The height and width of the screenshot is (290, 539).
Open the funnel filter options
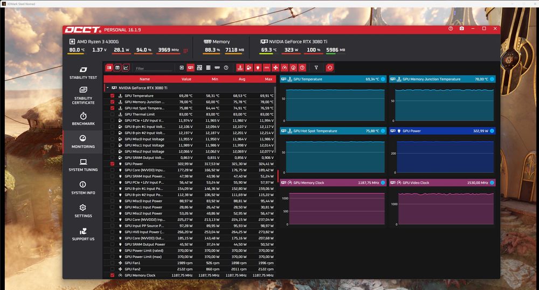point(316,68)
